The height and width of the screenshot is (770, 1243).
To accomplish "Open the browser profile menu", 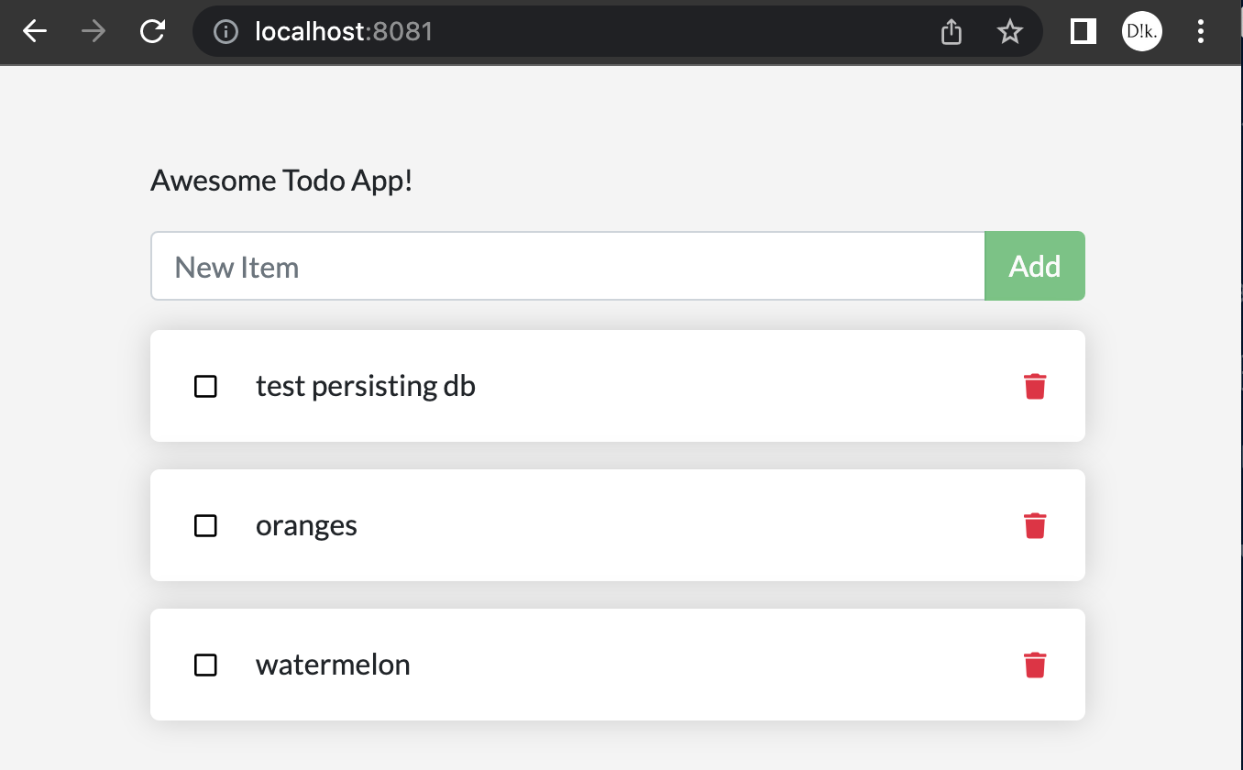I will coord(1141,30).
